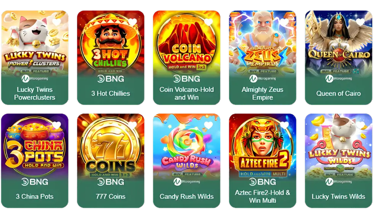Select Almighty Zeus Empire title text

[x=263, y=93]
